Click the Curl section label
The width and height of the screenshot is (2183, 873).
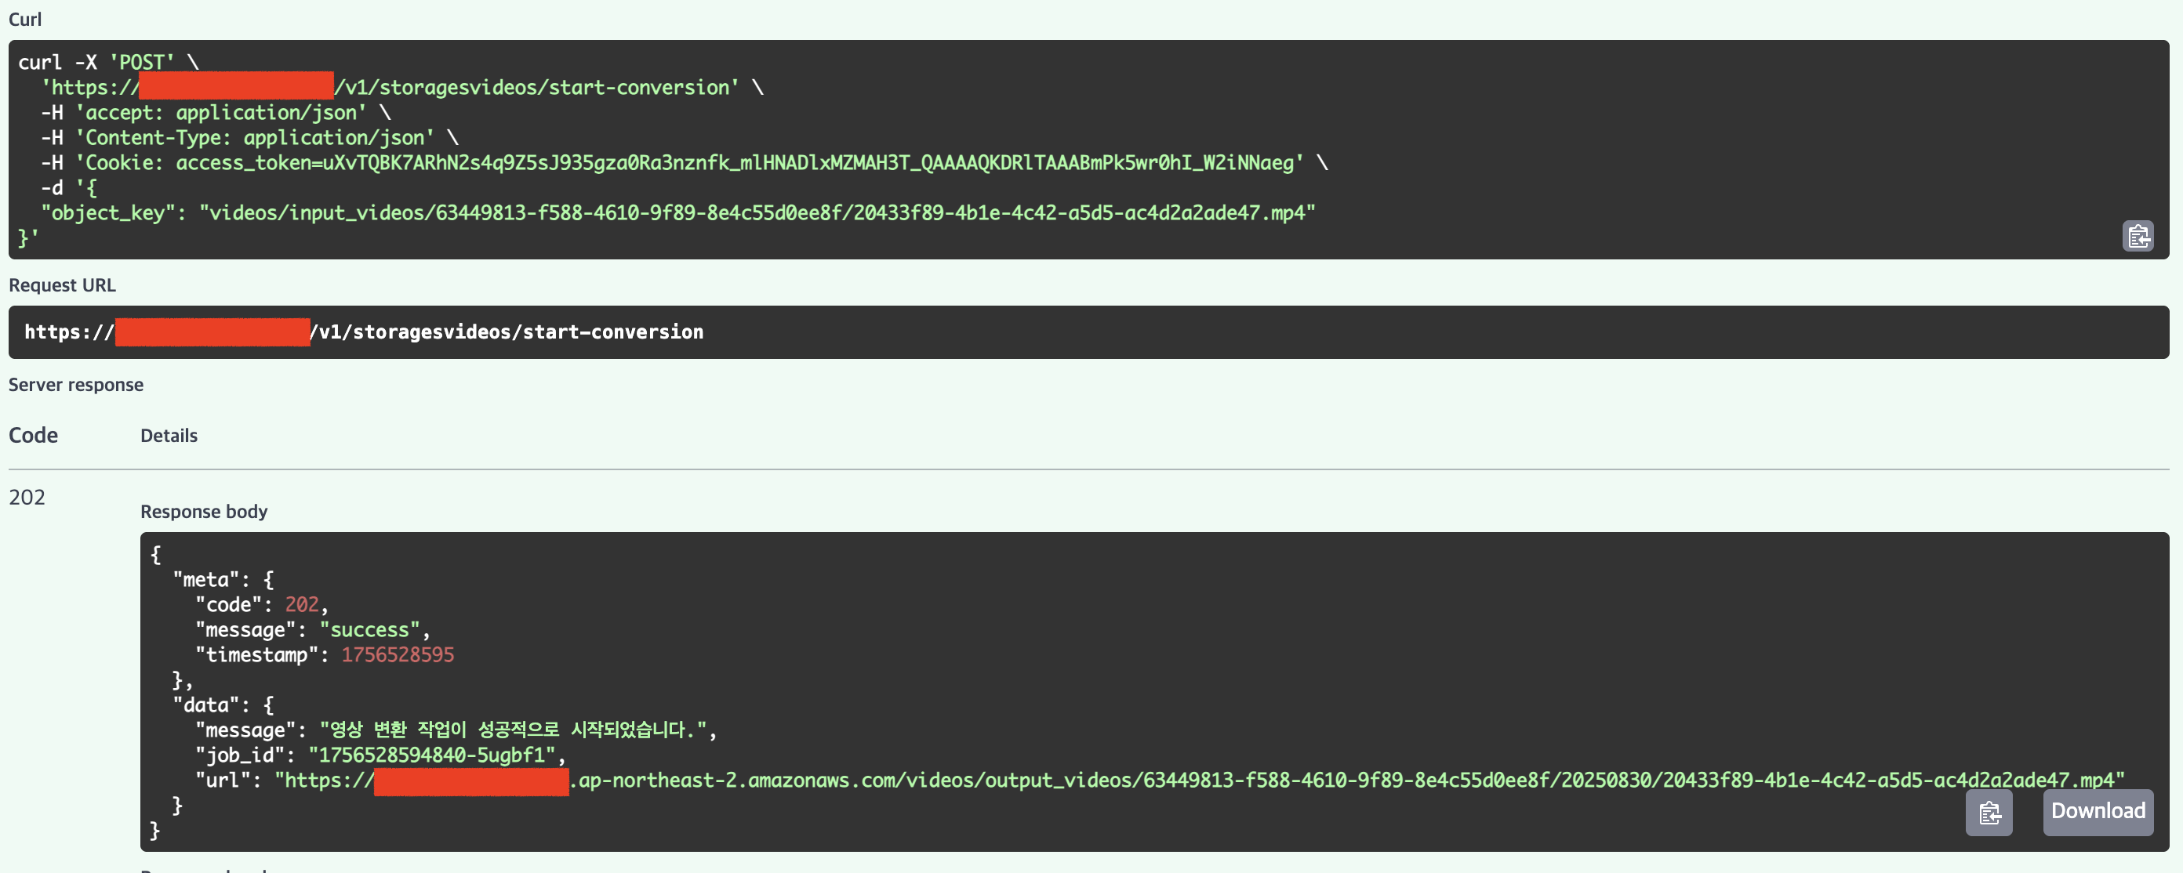[x=24, y=19]
